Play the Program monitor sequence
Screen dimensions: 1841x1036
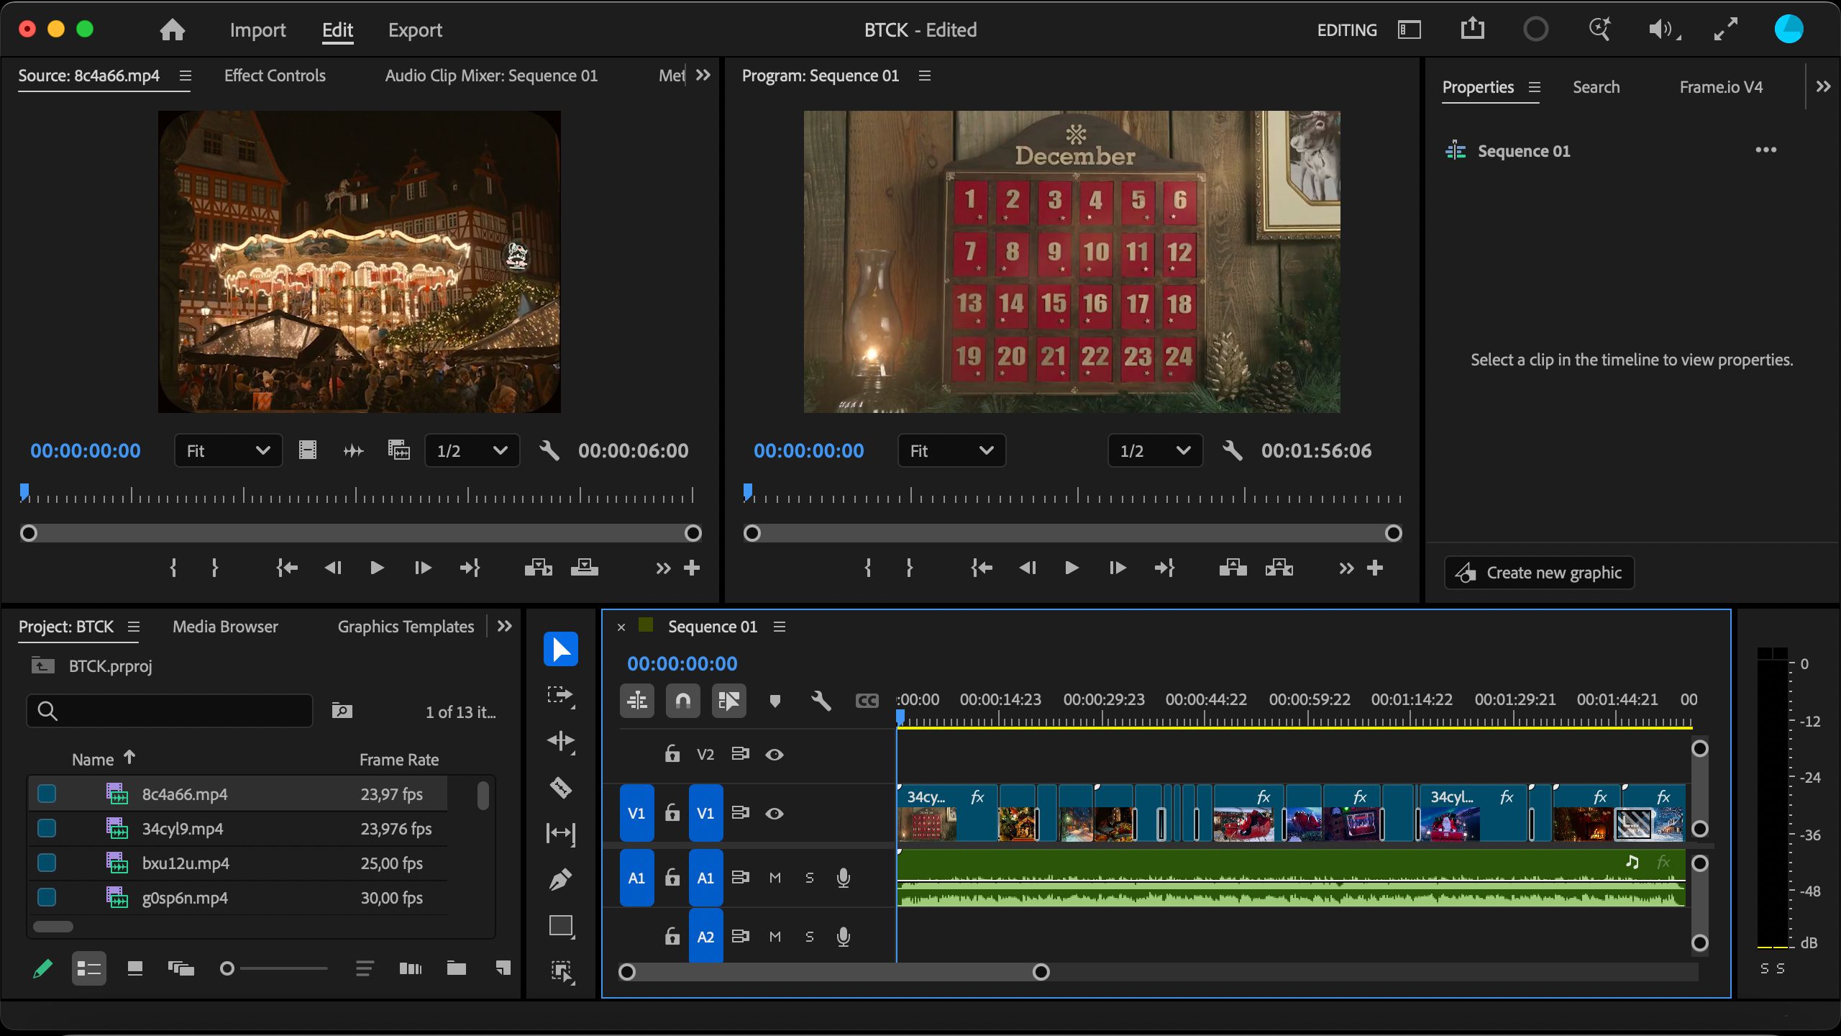click(1072, 568)
